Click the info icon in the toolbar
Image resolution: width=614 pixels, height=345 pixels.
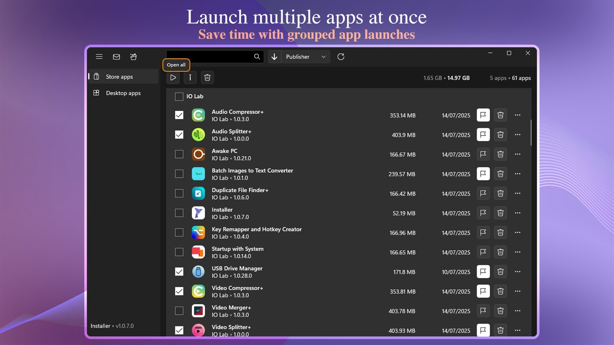pyautogui.click(x=190, y=77)
